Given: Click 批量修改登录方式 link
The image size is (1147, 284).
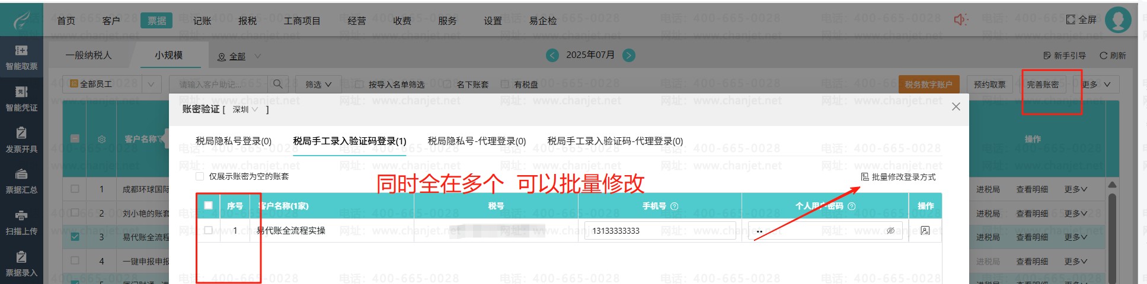Looking at the screenshot, I should pos(898,177).
